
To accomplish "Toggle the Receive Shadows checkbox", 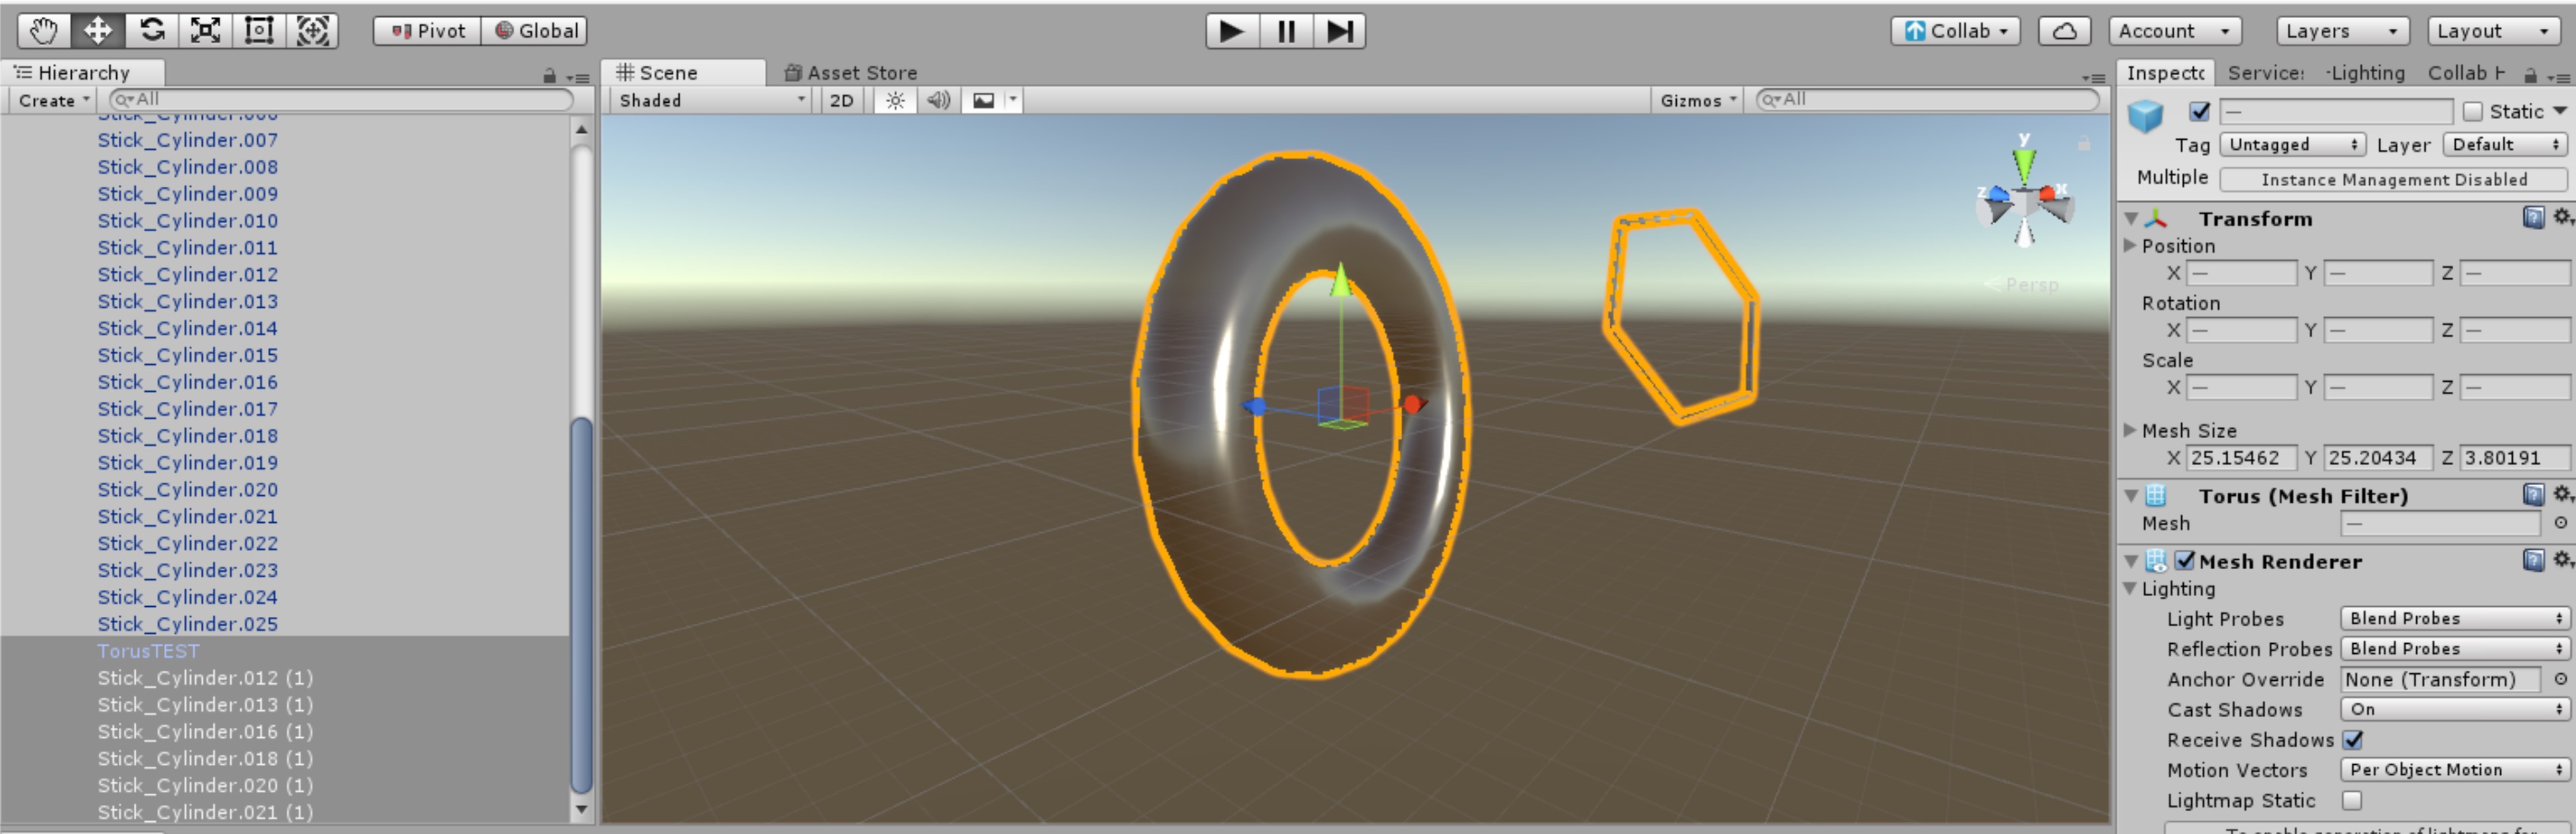I will [2352, 740].
